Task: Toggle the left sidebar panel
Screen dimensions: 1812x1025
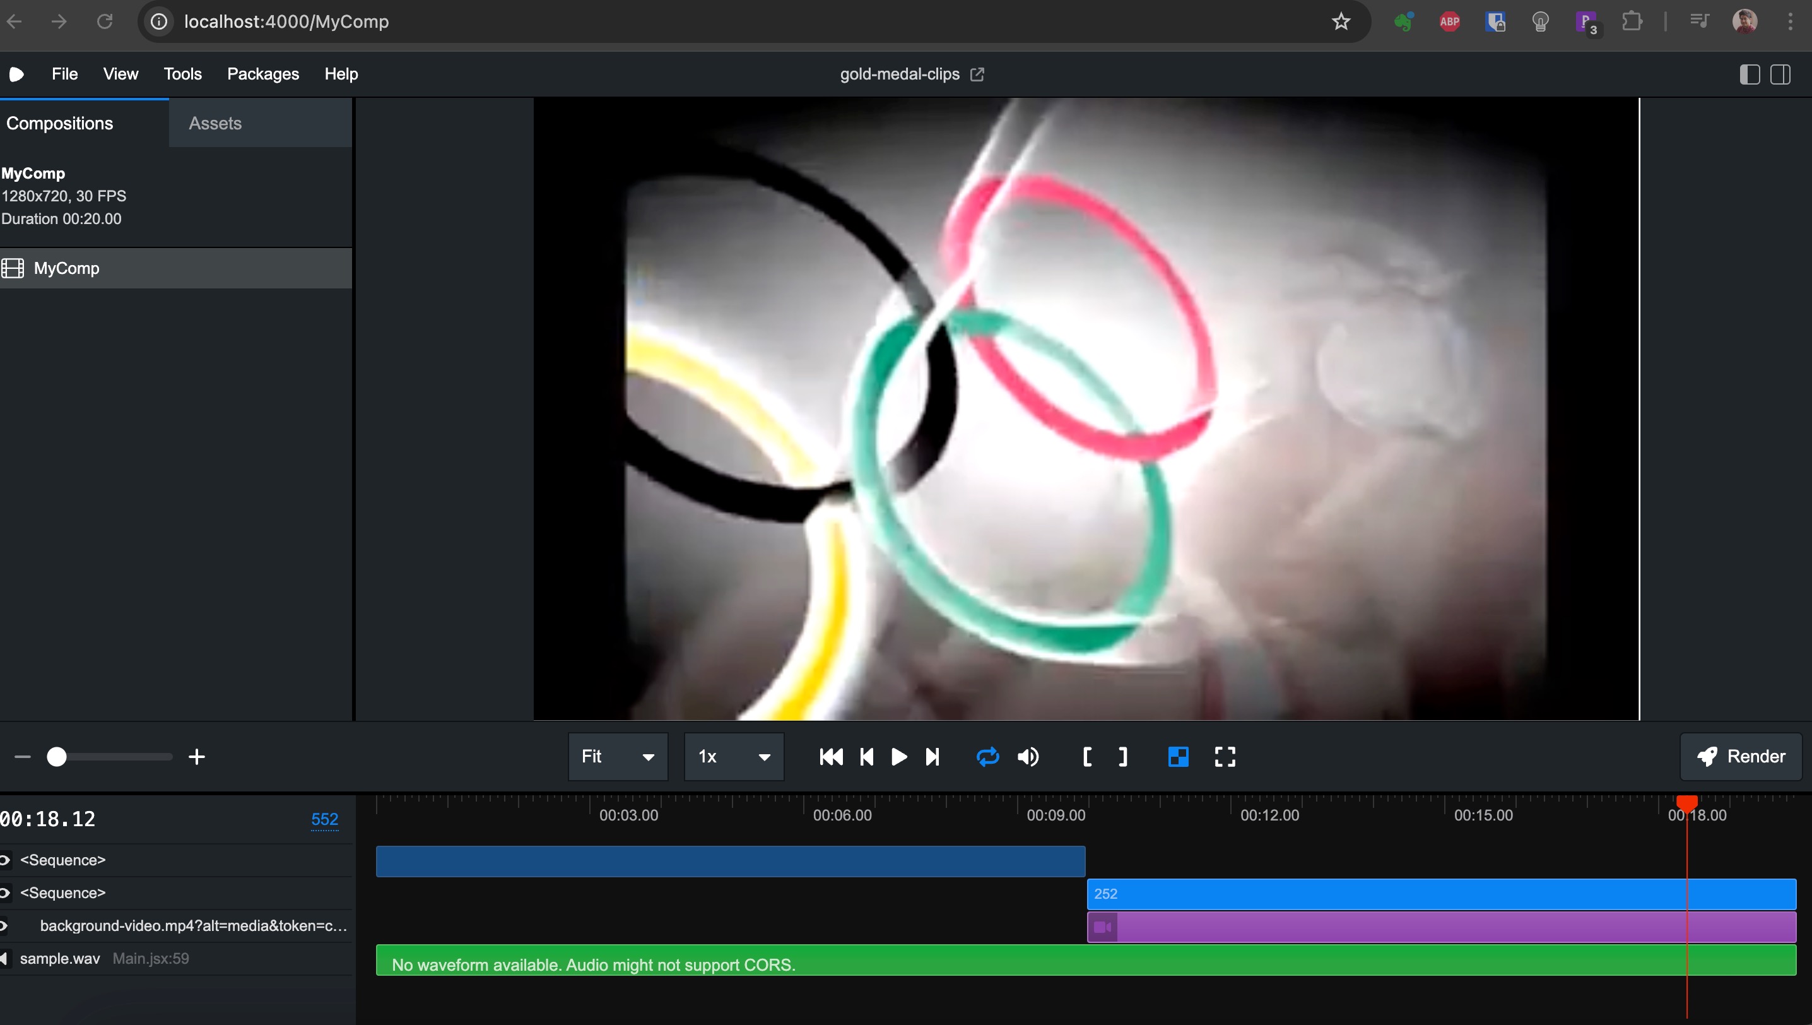Action: [x=1750, y=74]
